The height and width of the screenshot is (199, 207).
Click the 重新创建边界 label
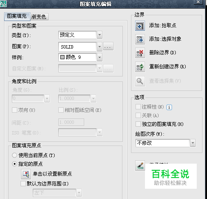pyautogui.click(x=168, y=67)
